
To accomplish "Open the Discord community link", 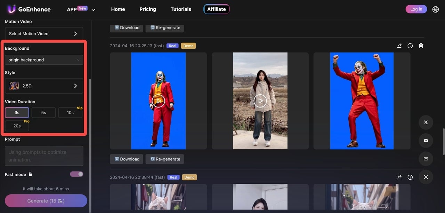I will pyautogui.click(x=426, y=141).
